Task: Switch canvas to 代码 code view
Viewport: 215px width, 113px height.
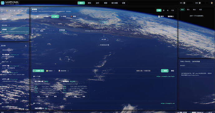Action: pyautogui.click(x=172, y=10)
